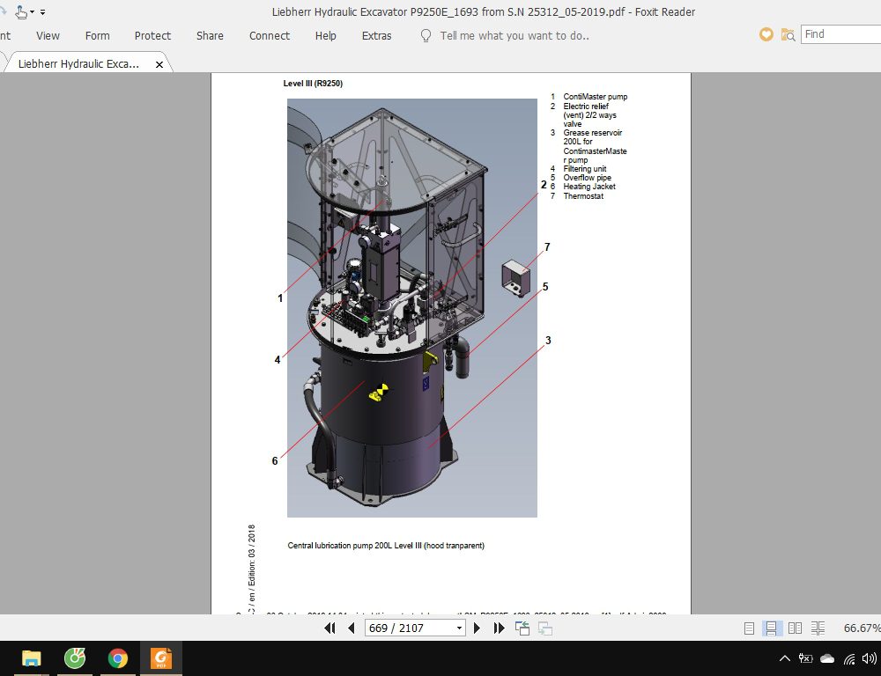This screenshot has height=676, width=881.
Task: Expand the Customize Quick Access Toolbar arrow
Action: (x=43, y=12)
